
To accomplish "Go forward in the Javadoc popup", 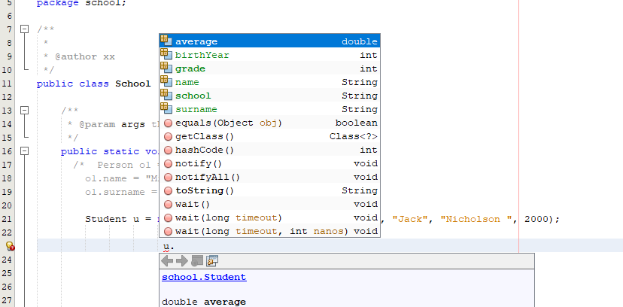I will pos(181,261).
